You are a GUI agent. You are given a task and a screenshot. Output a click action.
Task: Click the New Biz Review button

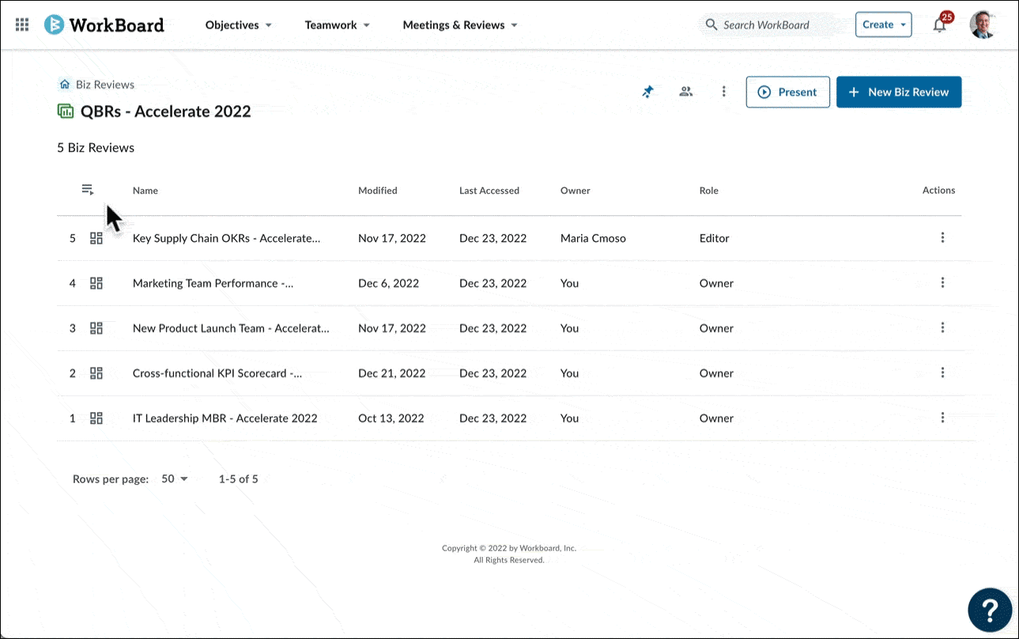[x=899, y=92]
